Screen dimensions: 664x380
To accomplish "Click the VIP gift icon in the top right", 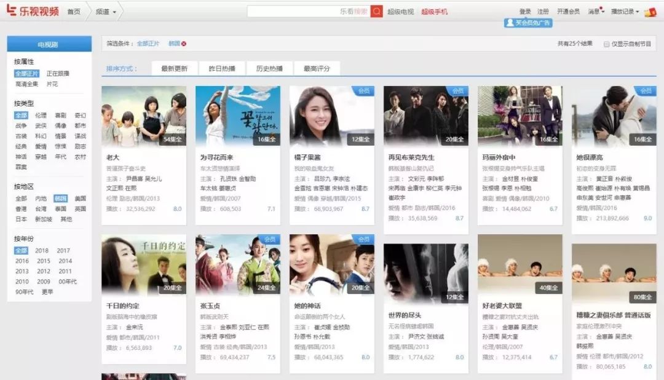I will pyautogui.click(x=650, y=12).
